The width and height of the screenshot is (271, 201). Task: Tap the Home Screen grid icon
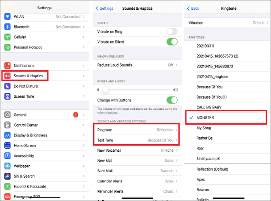(7, 146)
